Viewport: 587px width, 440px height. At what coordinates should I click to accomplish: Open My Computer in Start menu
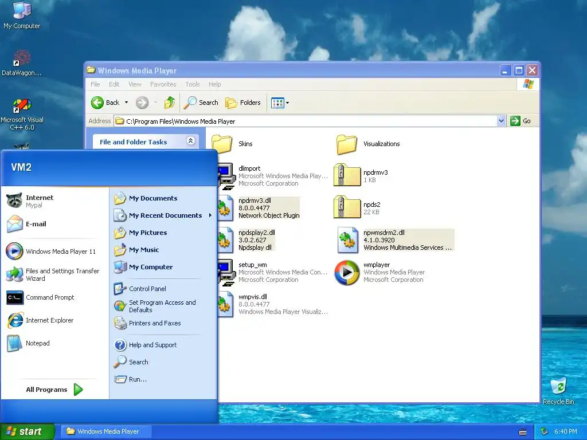tap(163, 267)
